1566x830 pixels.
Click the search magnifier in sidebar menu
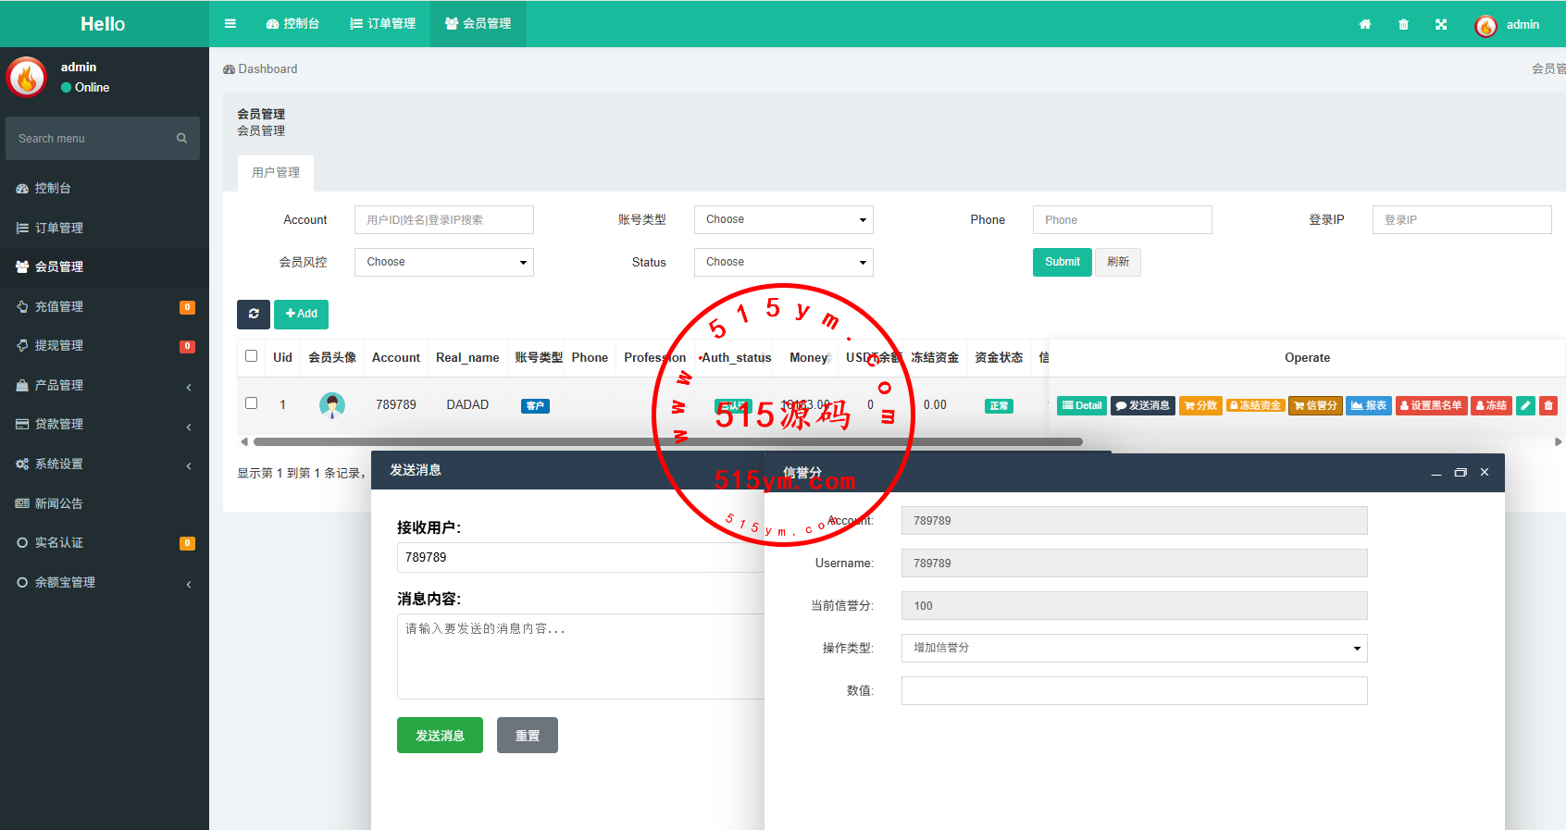181,138
